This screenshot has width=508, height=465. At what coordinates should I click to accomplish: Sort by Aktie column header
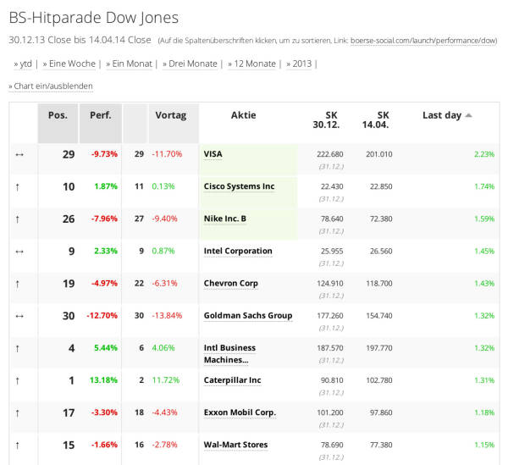pos(243,115)
